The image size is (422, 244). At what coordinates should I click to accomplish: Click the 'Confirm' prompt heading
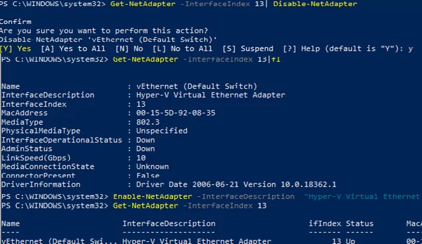[x=15, y=22]
